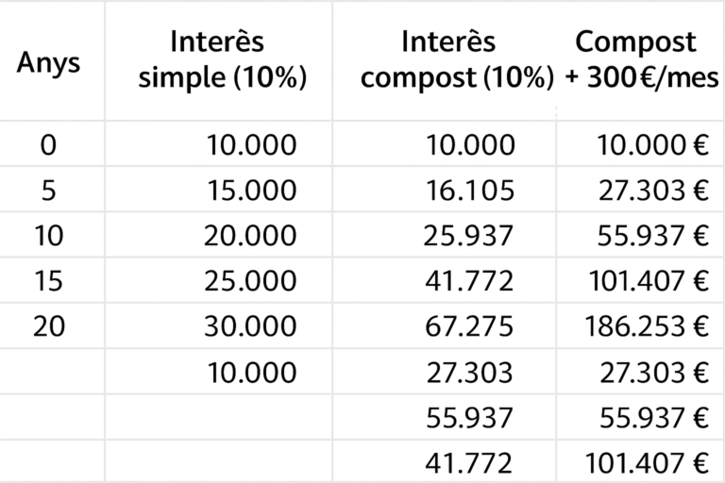Click the year 5 cell in Anys column

[x=48, y=191]
